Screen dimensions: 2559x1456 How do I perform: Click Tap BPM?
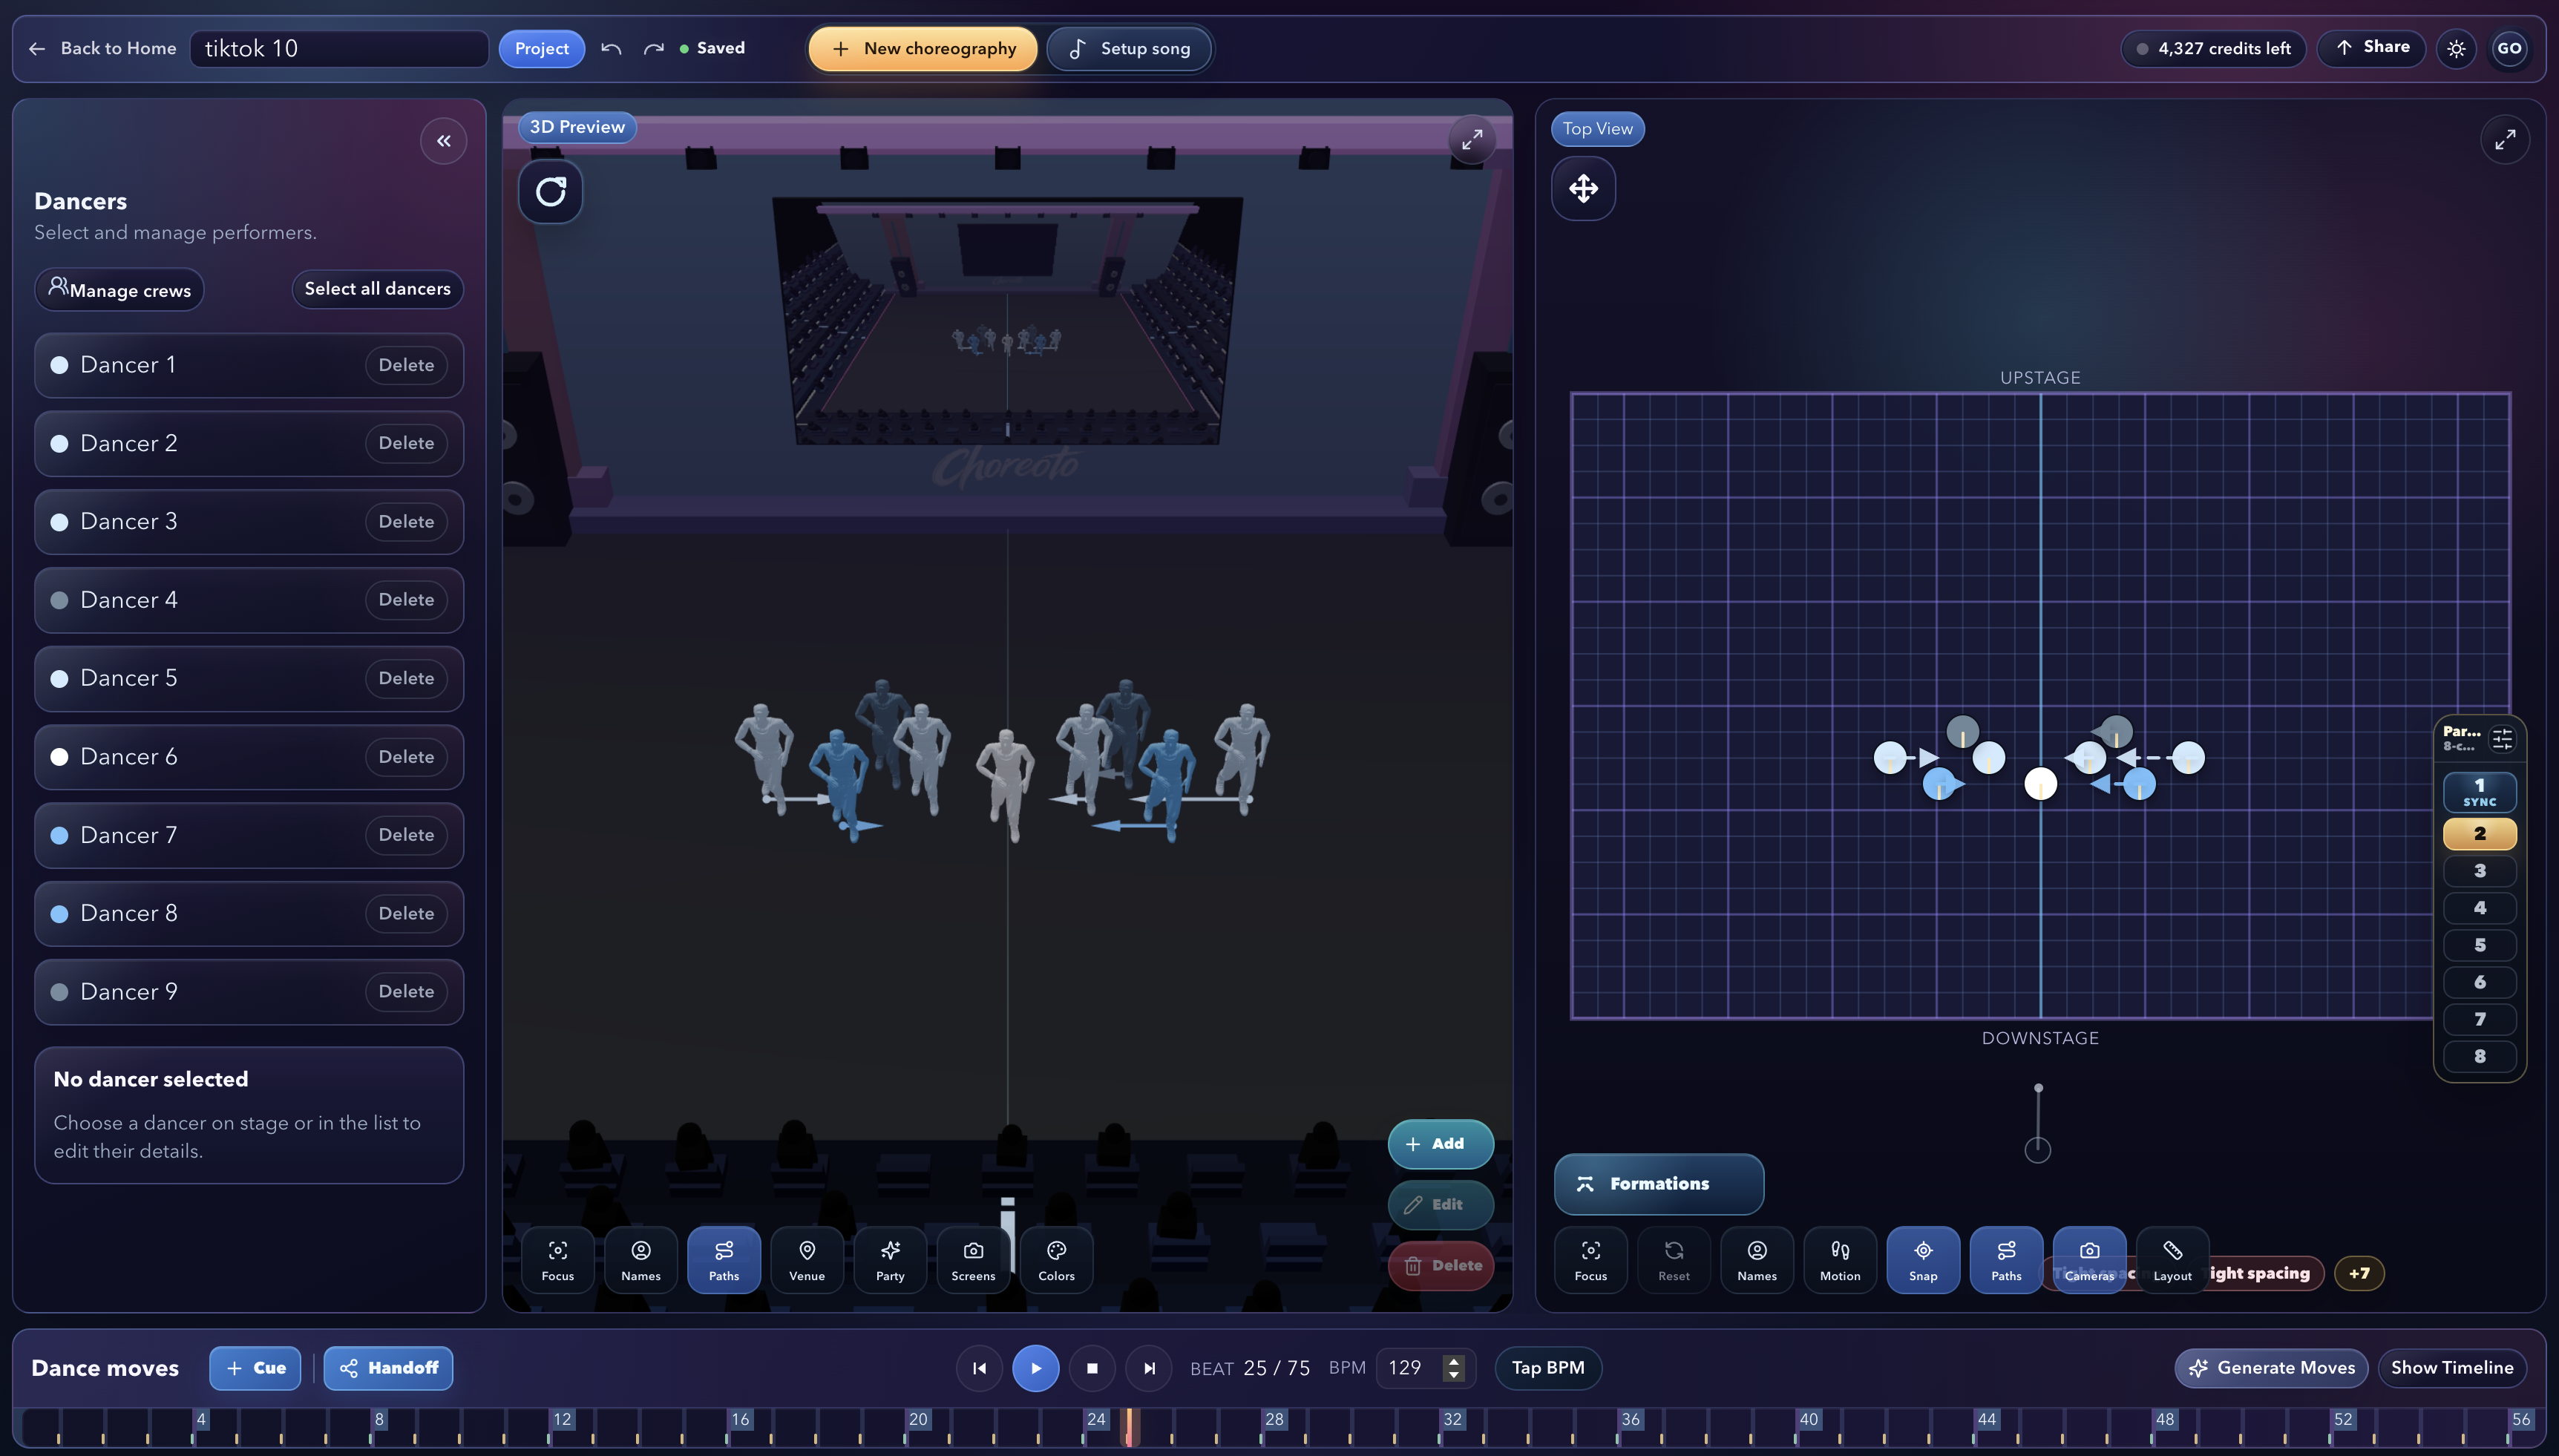(1548, 1368)
